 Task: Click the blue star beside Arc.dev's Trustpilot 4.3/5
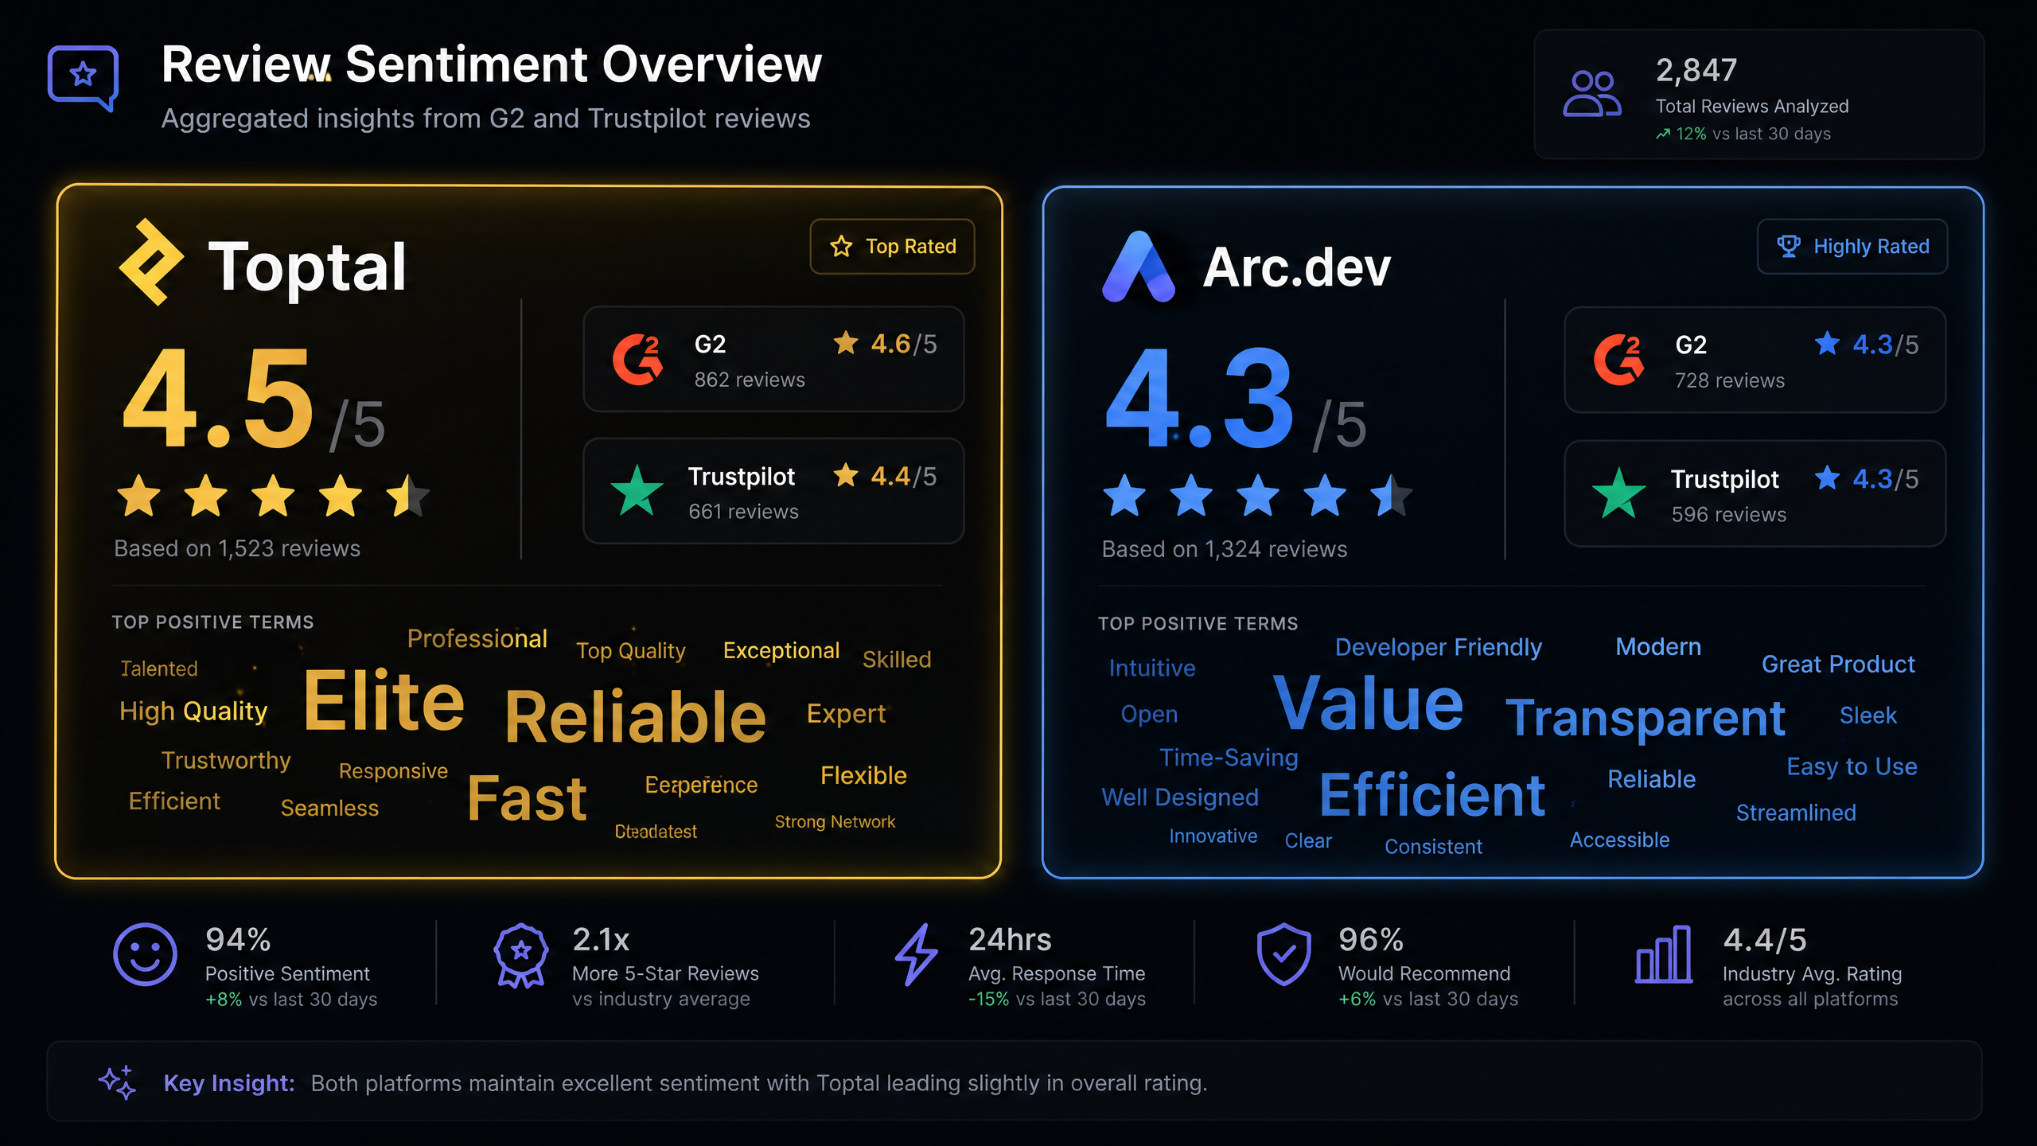1827,477
